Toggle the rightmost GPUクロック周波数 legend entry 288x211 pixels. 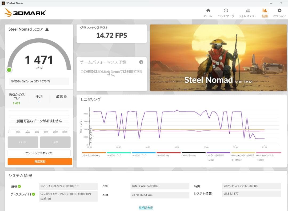click(x=268, y=155)
